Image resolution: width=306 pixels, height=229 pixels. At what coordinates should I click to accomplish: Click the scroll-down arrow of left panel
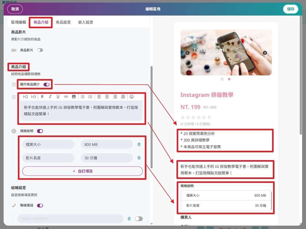151,224
